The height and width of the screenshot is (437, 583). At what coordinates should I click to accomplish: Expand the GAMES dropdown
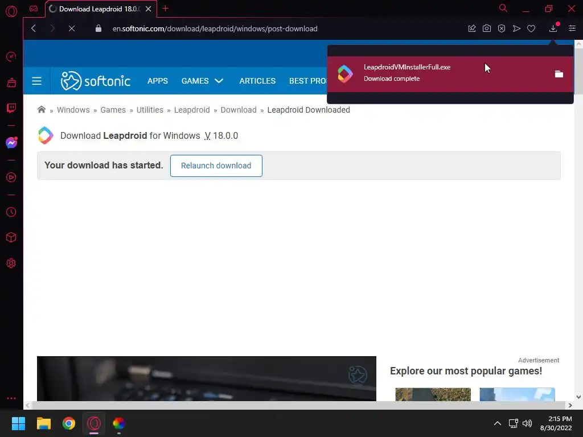[x=202, y=81]
